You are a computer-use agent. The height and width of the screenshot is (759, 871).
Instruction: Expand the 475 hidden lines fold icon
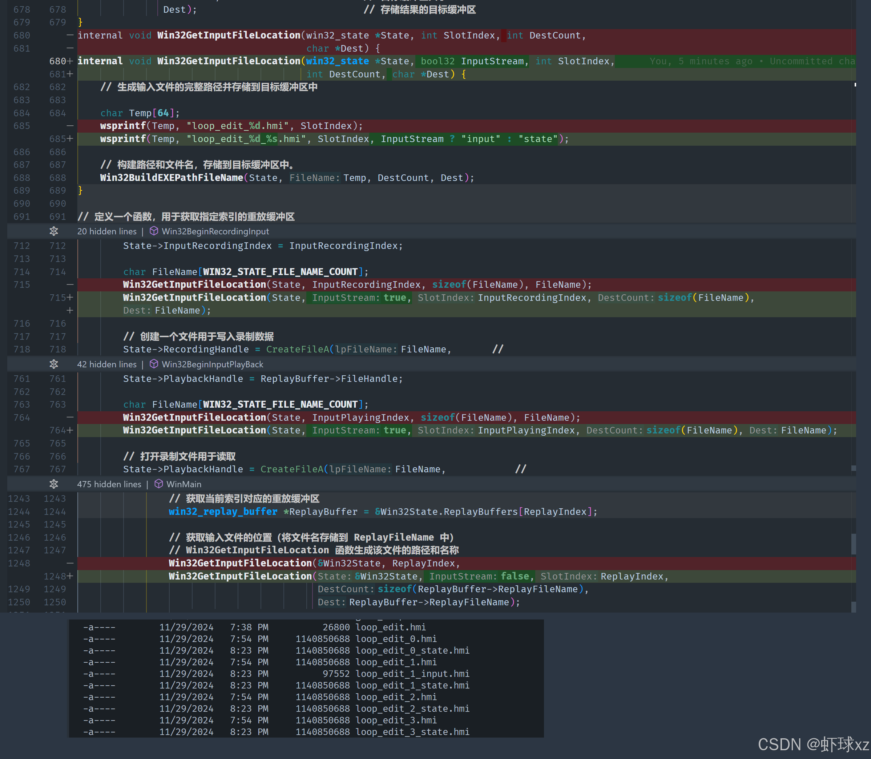54,484
